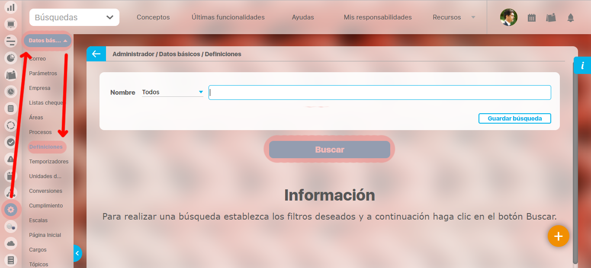Open the Nombre filter 'Todos' dropdown
591x268 pixels.
[172, 92]
